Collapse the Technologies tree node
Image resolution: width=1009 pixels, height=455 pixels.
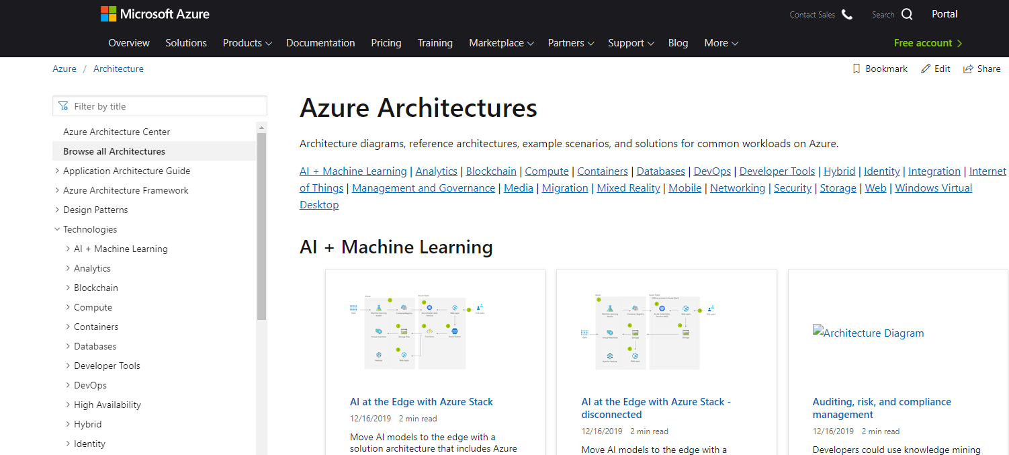(x=57, y=229)
